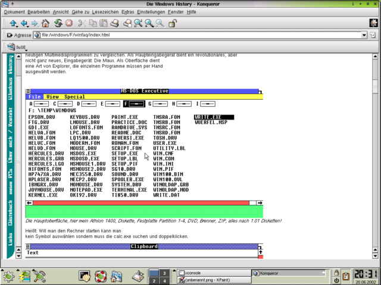Clear the address bar with black X icon
The width and height of the screenshot is (381, 285).
(10, 35)
